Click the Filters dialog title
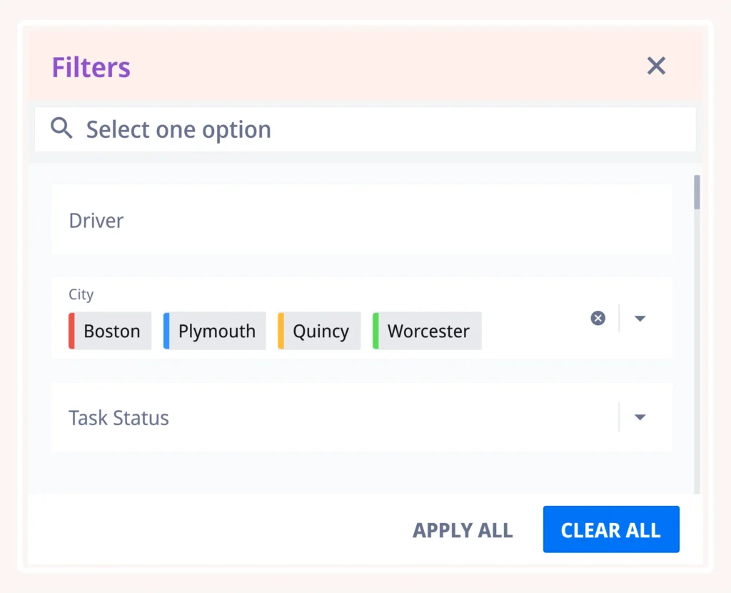731x593 pixels. (x=91, y=67)
